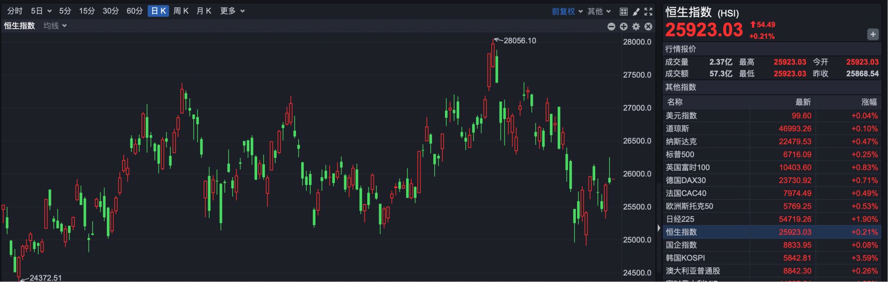Expand chart to fullscreen

pos(648,12)
